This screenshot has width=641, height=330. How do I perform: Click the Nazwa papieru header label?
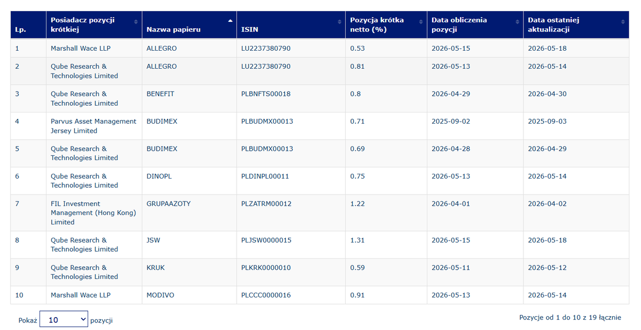174,29
